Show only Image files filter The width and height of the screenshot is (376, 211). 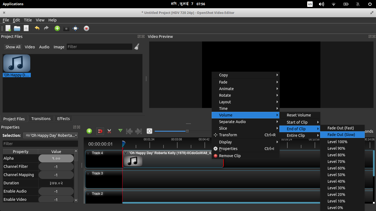[x=59, y=47]
